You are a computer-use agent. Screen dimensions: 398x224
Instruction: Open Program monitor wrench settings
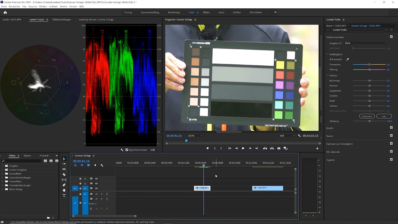299,136
